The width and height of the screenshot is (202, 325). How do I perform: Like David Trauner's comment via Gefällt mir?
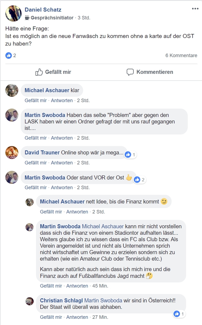point(36,163)
